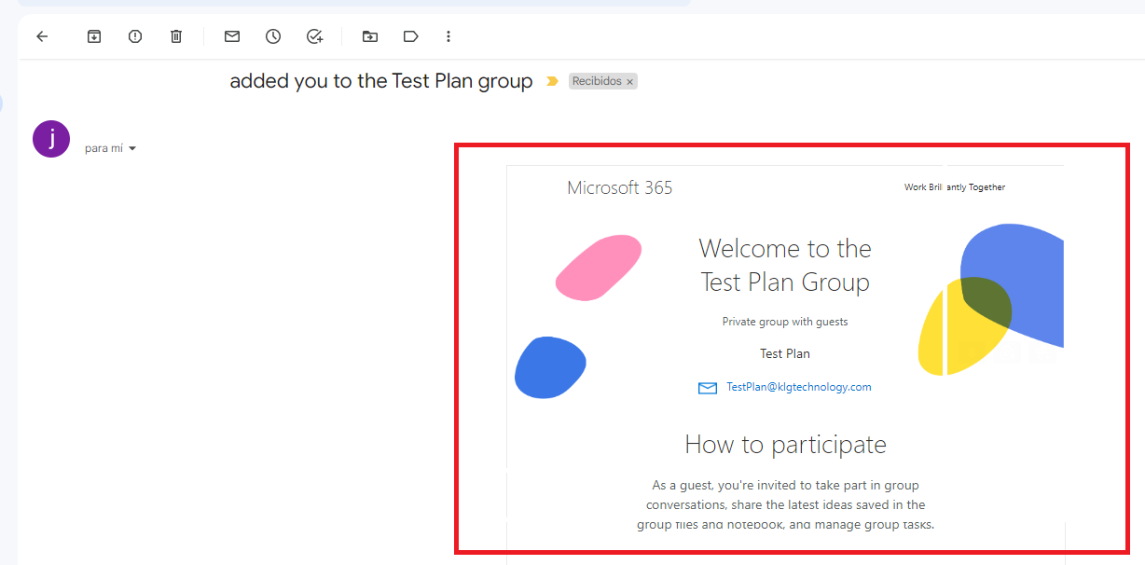Add email to Tasks

[314, 36]
